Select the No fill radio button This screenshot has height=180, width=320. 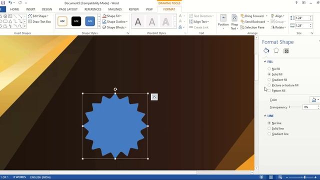click(269, 69)
